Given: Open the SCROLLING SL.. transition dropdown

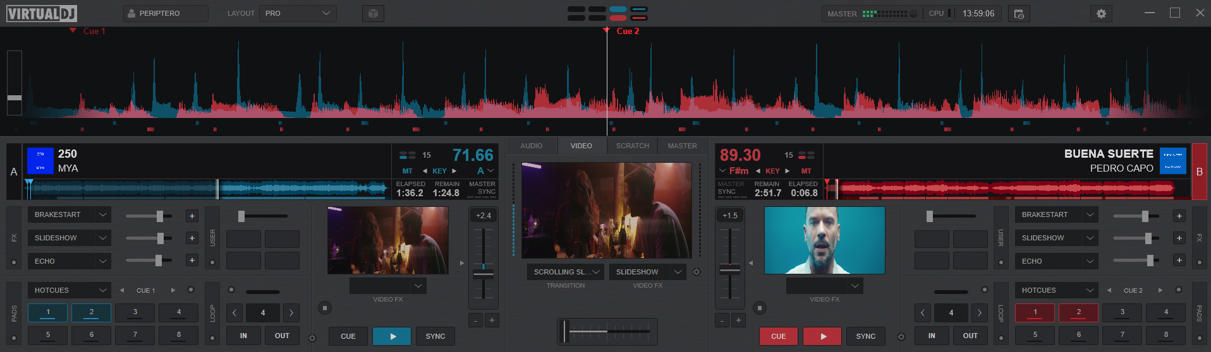Looking at the screenshot, I should click(x=566, y=272).
